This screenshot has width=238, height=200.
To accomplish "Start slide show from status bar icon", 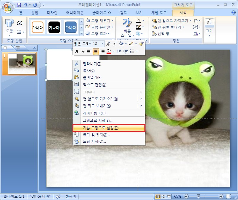I will (x=169, y=196).
